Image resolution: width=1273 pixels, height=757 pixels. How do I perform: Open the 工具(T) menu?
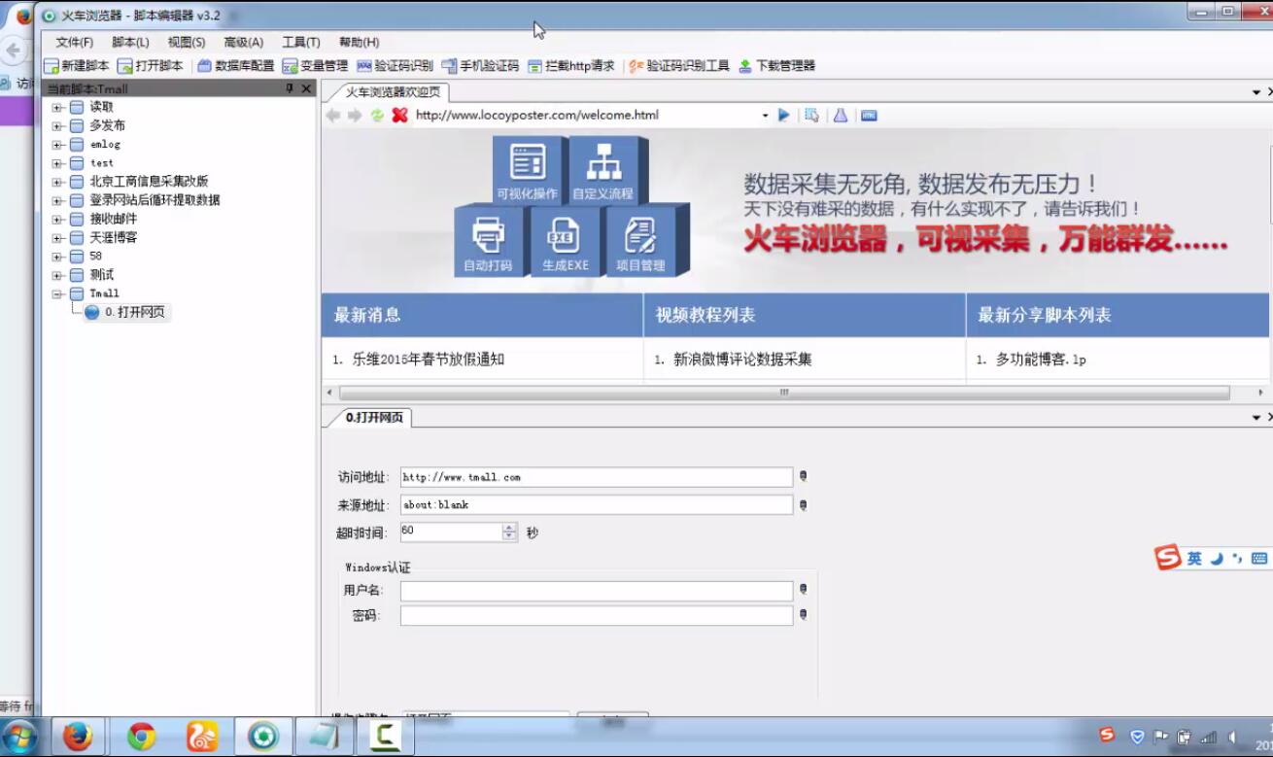click(301, 42)
